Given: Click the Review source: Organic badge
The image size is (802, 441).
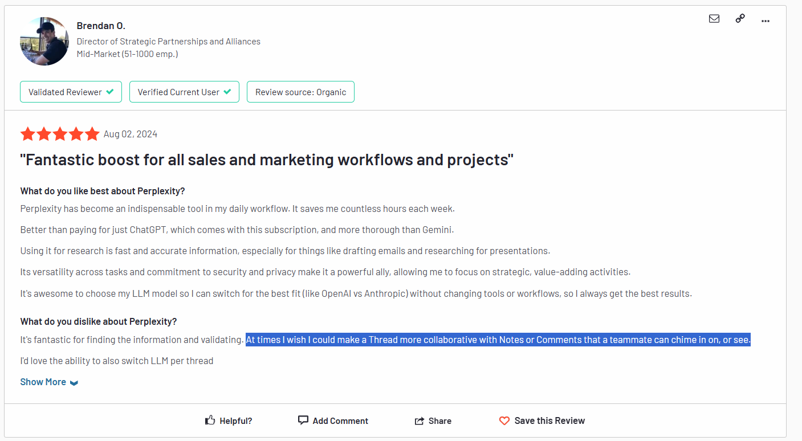Looking at the screenshot, I should click(300, 92).
